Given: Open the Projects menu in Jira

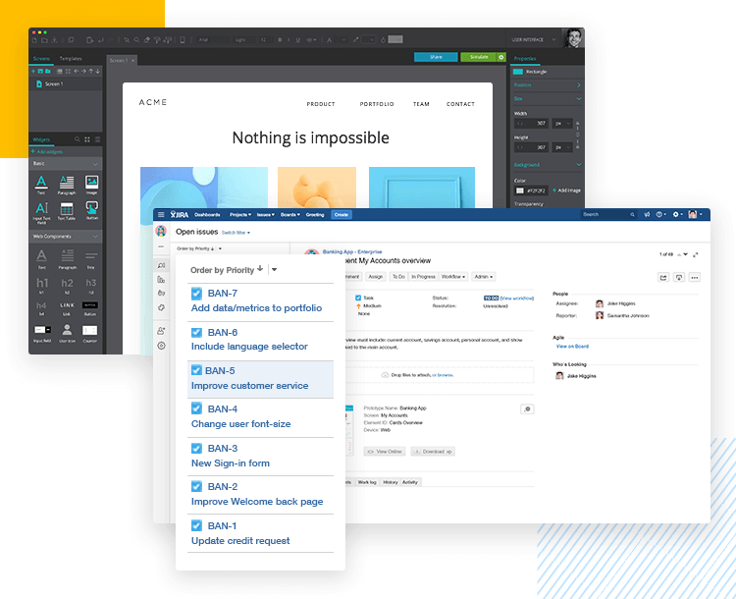Looking at the screenshot, I should [x=240, y=215].
